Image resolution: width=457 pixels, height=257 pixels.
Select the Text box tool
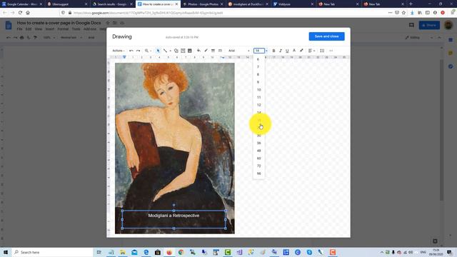[183, 51]
